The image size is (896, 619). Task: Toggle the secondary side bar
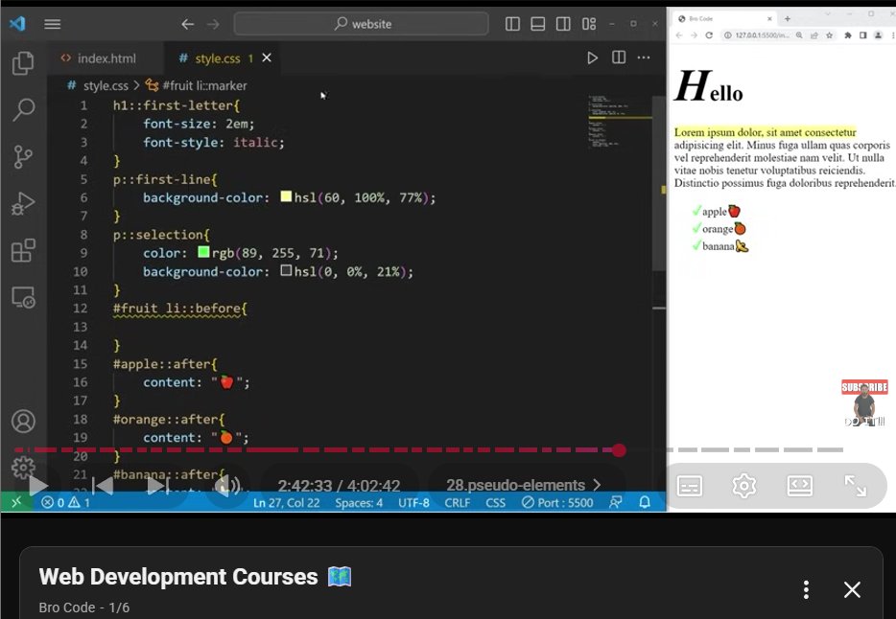[563, 24]
